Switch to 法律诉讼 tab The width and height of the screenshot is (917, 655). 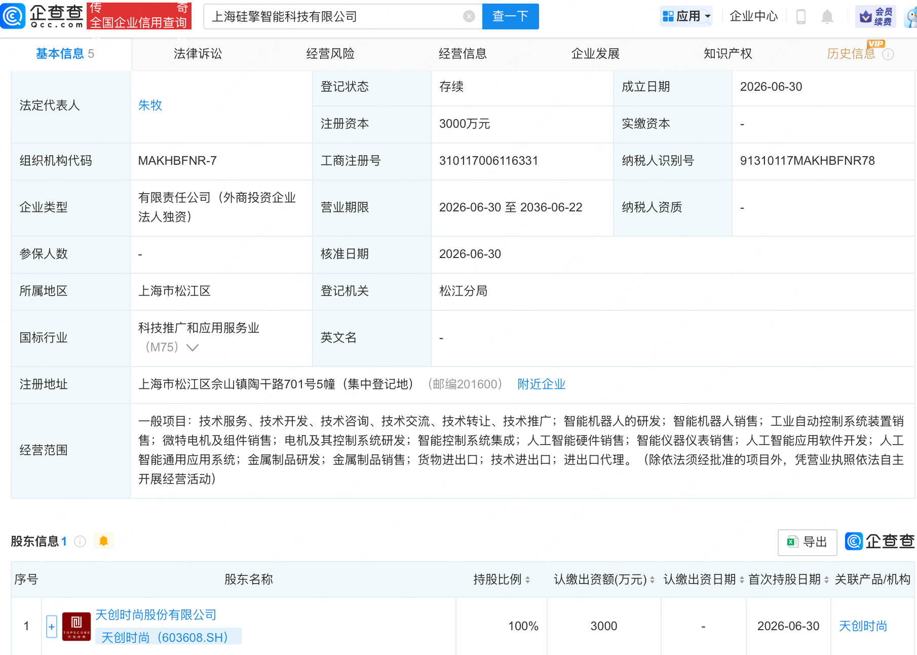(198, 54)
